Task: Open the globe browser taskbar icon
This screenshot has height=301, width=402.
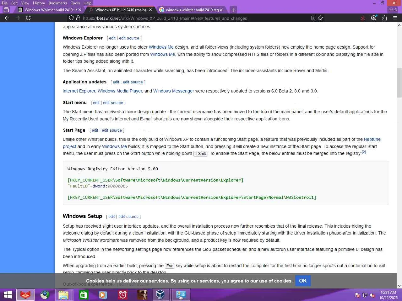Action: point(45,295)
